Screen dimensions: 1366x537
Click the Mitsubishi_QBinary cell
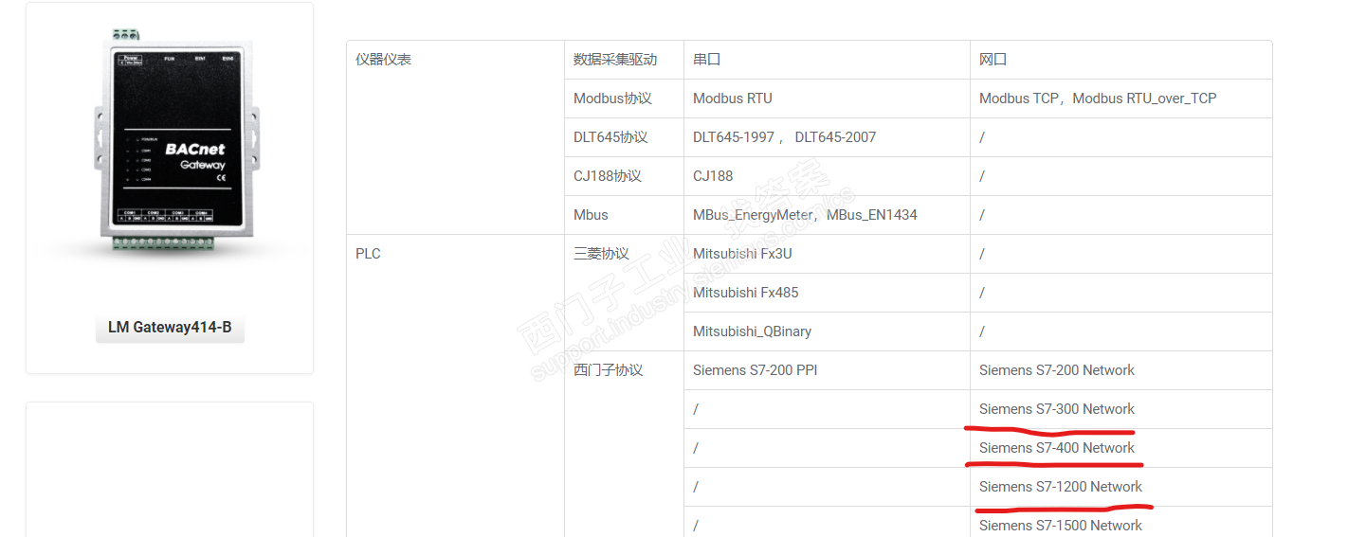click(x=827, y=331)
